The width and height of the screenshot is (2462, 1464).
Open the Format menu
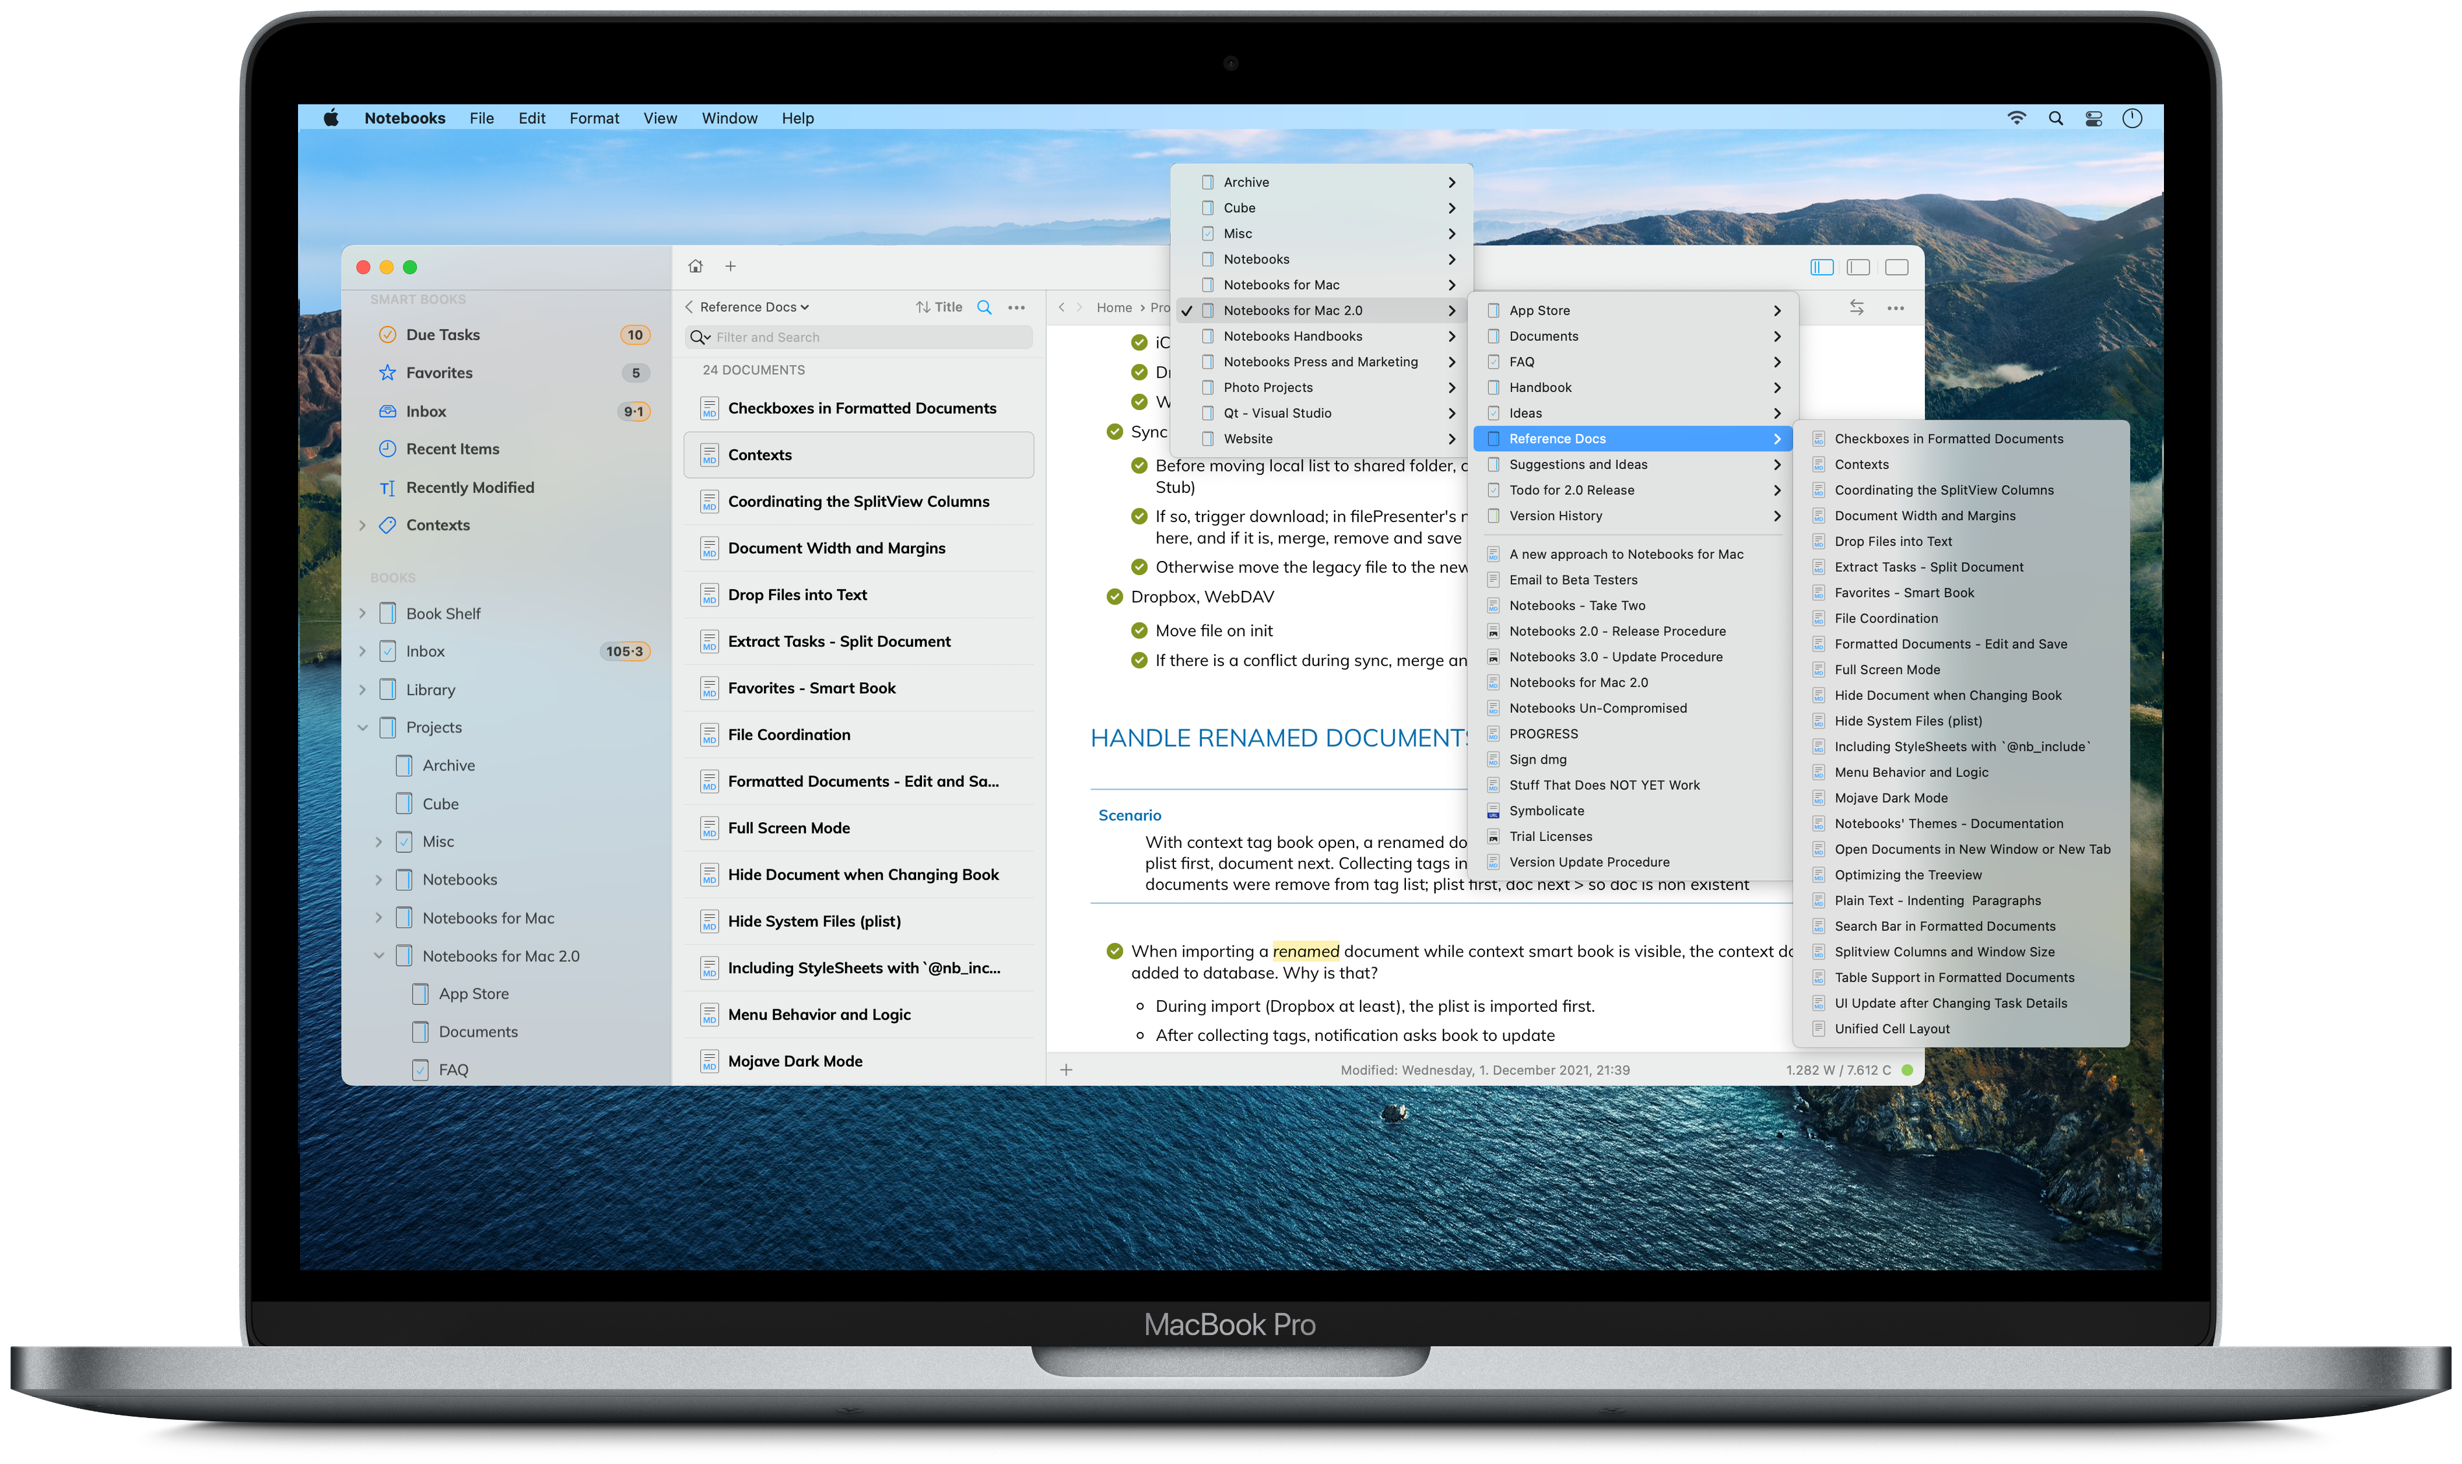coord(594,119)
